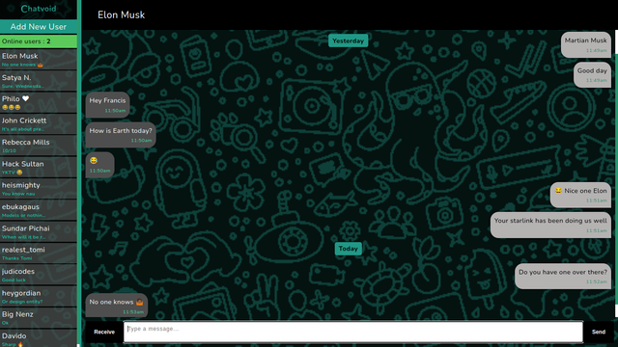Click the Today date badge
This screenshot has width=618, height=347.
click(348, 249)
